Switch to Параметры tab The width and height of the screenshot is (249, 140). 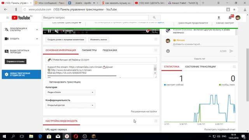pos(89,50)
